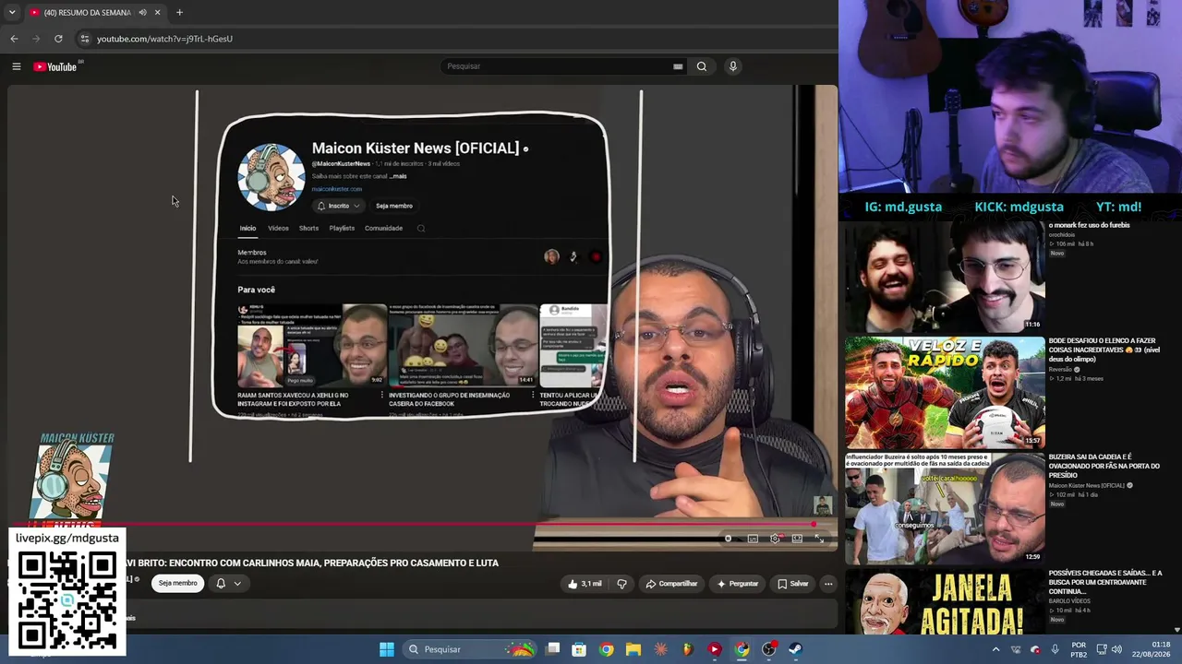Like the video with thumbs-up button
The height and width of the screenshot is (664, 1182).
tap(585, 584)
